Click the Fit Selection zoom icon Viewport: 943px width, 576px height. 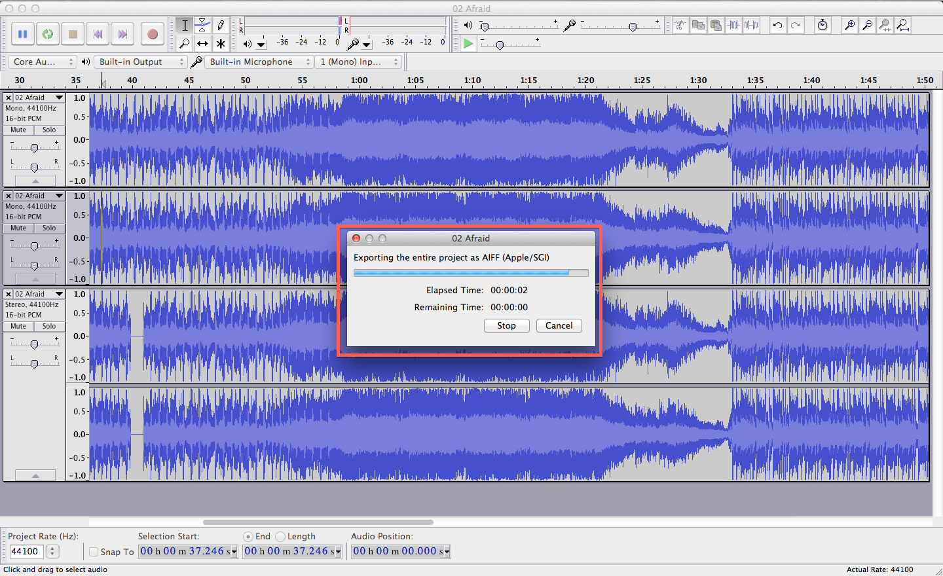point(885,26)
